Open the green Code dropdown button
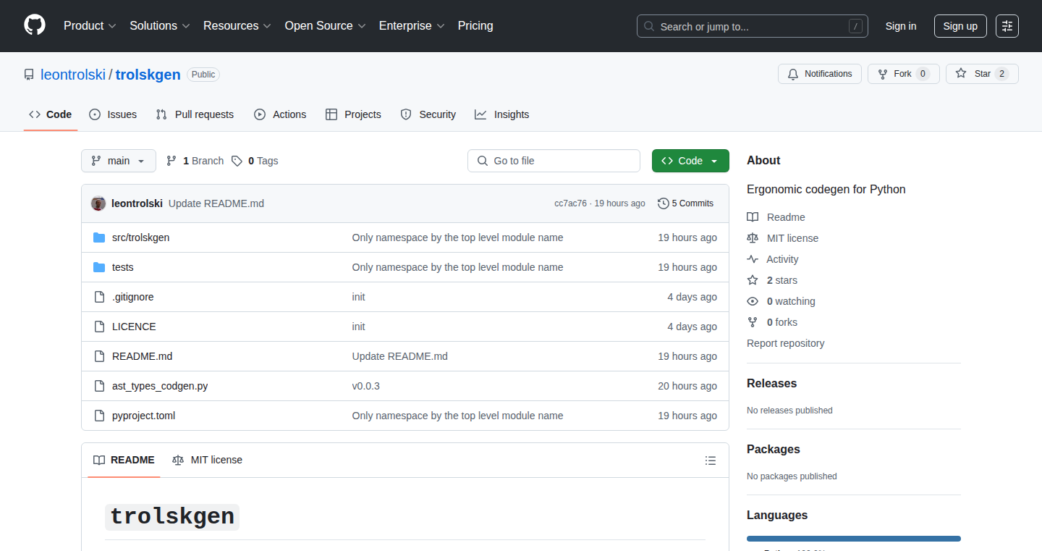This screenshot has width=1042, height=551. coord(690,161)
